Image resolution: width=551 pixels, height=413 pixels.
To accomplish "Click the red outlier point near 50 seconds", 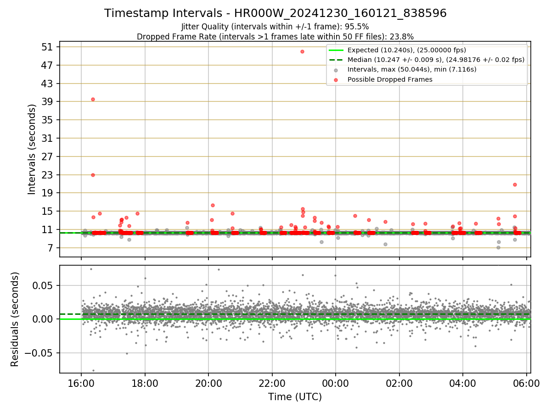I will point(302,51).
